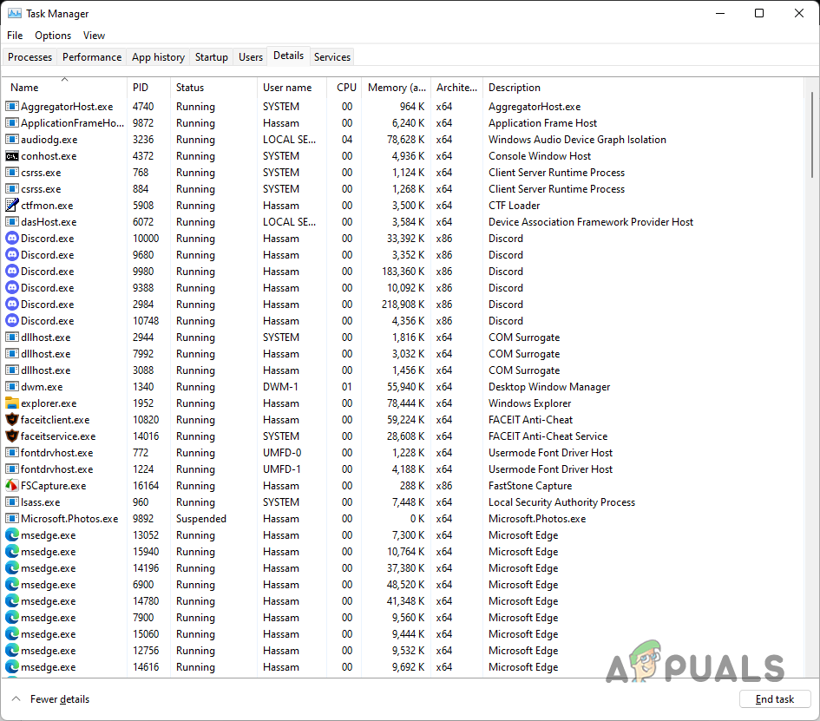This screenshot has height=721, width=820.
Task: Switch to the App history tab
Action: coord(159,57)
